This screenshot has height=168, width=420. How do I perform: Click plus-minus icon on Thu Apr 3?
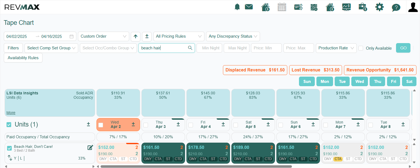(178, 124)
